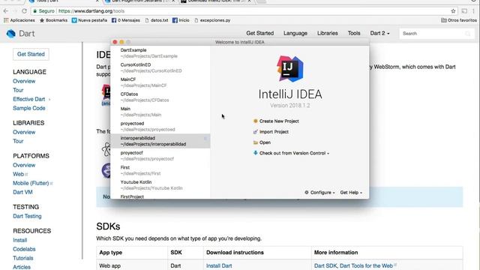Viewport: 480px width, 270px height.
Task: Open the Otros favoritos folder
Action: pos(459,20)
